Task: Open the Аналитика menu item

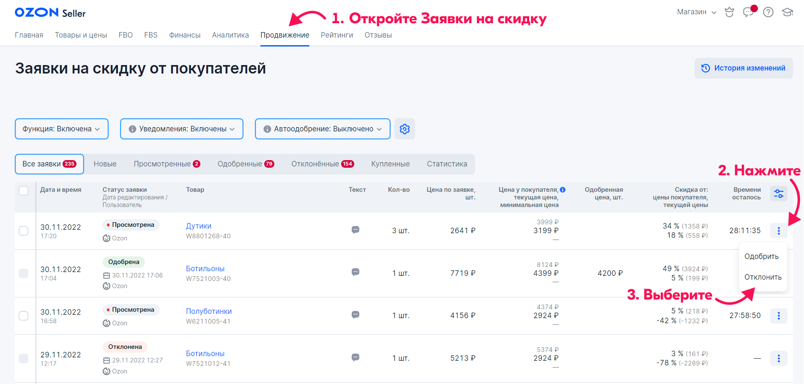Action: point(230,35)
